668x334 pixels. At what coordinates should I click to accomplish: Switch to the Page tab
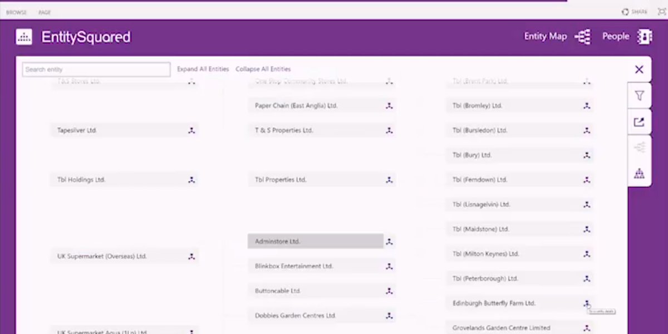click(x=45, y=12)
